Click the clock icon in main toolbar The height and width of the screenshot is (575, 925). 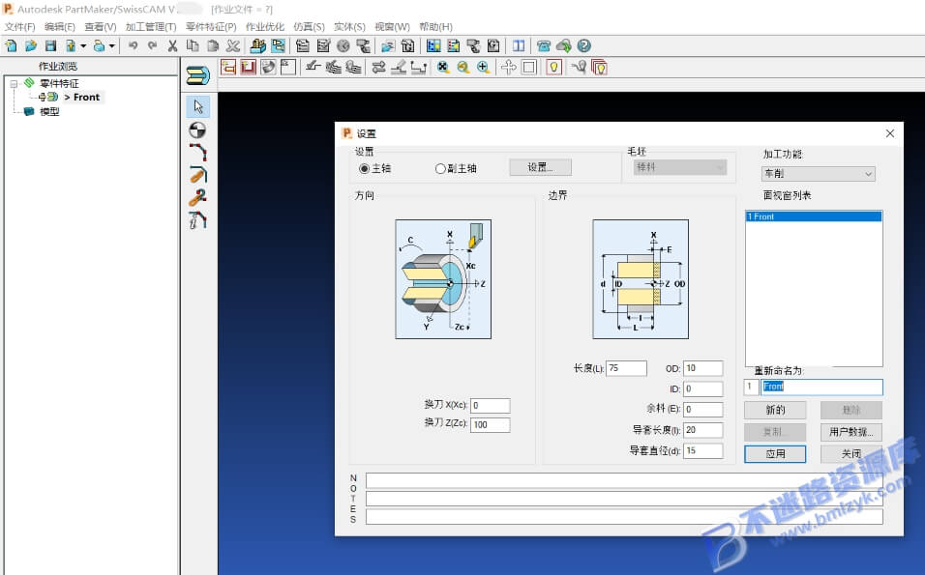tap(343, 46)
